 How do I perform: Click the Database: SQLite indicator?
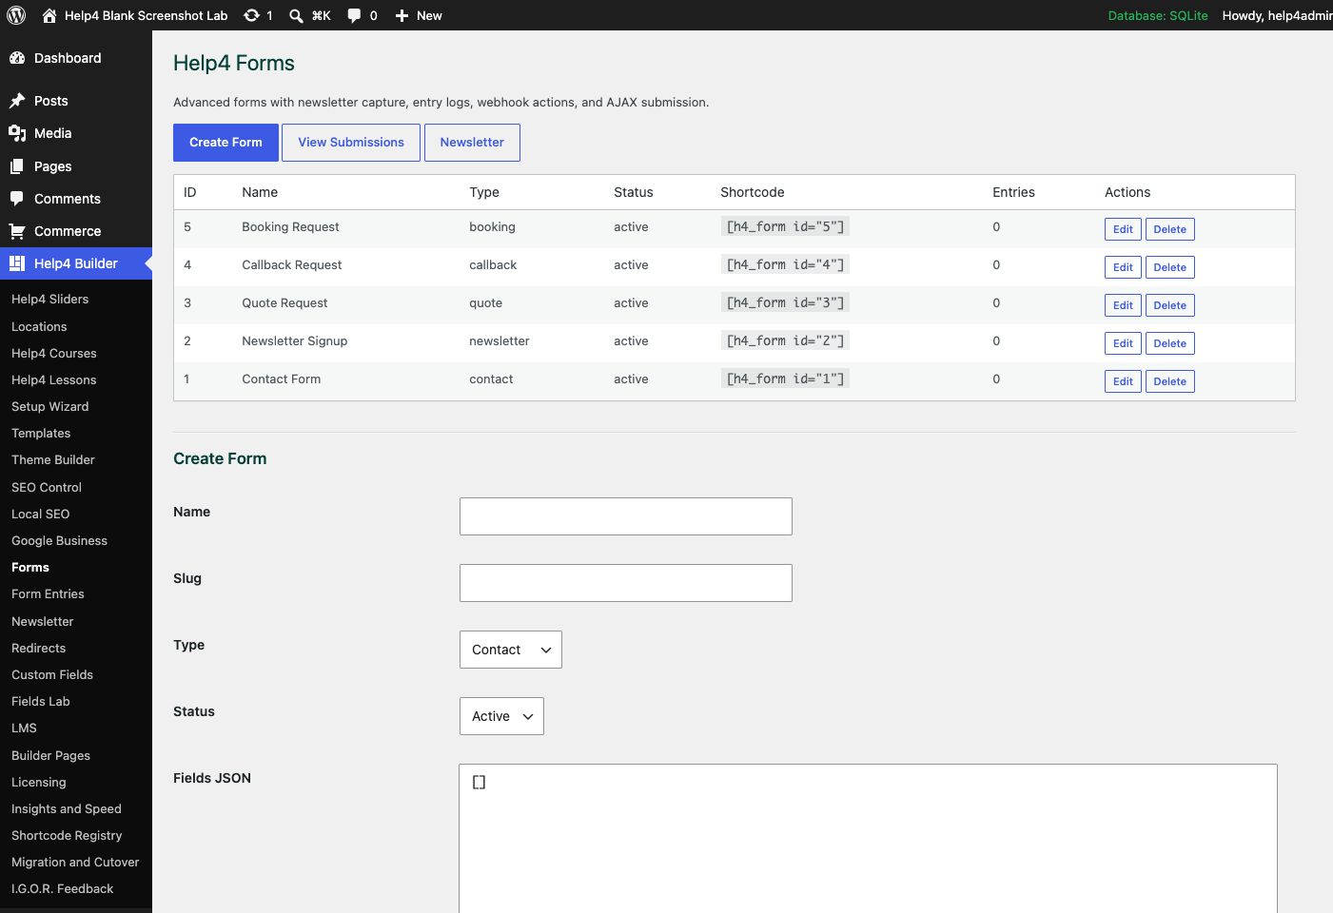[1158, 15]
